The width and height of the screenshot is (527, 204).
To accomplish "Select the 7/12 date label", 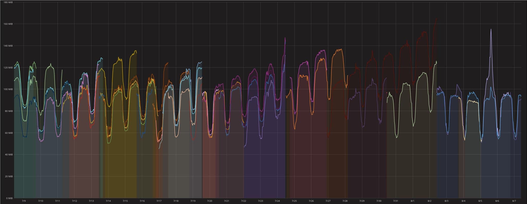I will click(x=74, y=201).
